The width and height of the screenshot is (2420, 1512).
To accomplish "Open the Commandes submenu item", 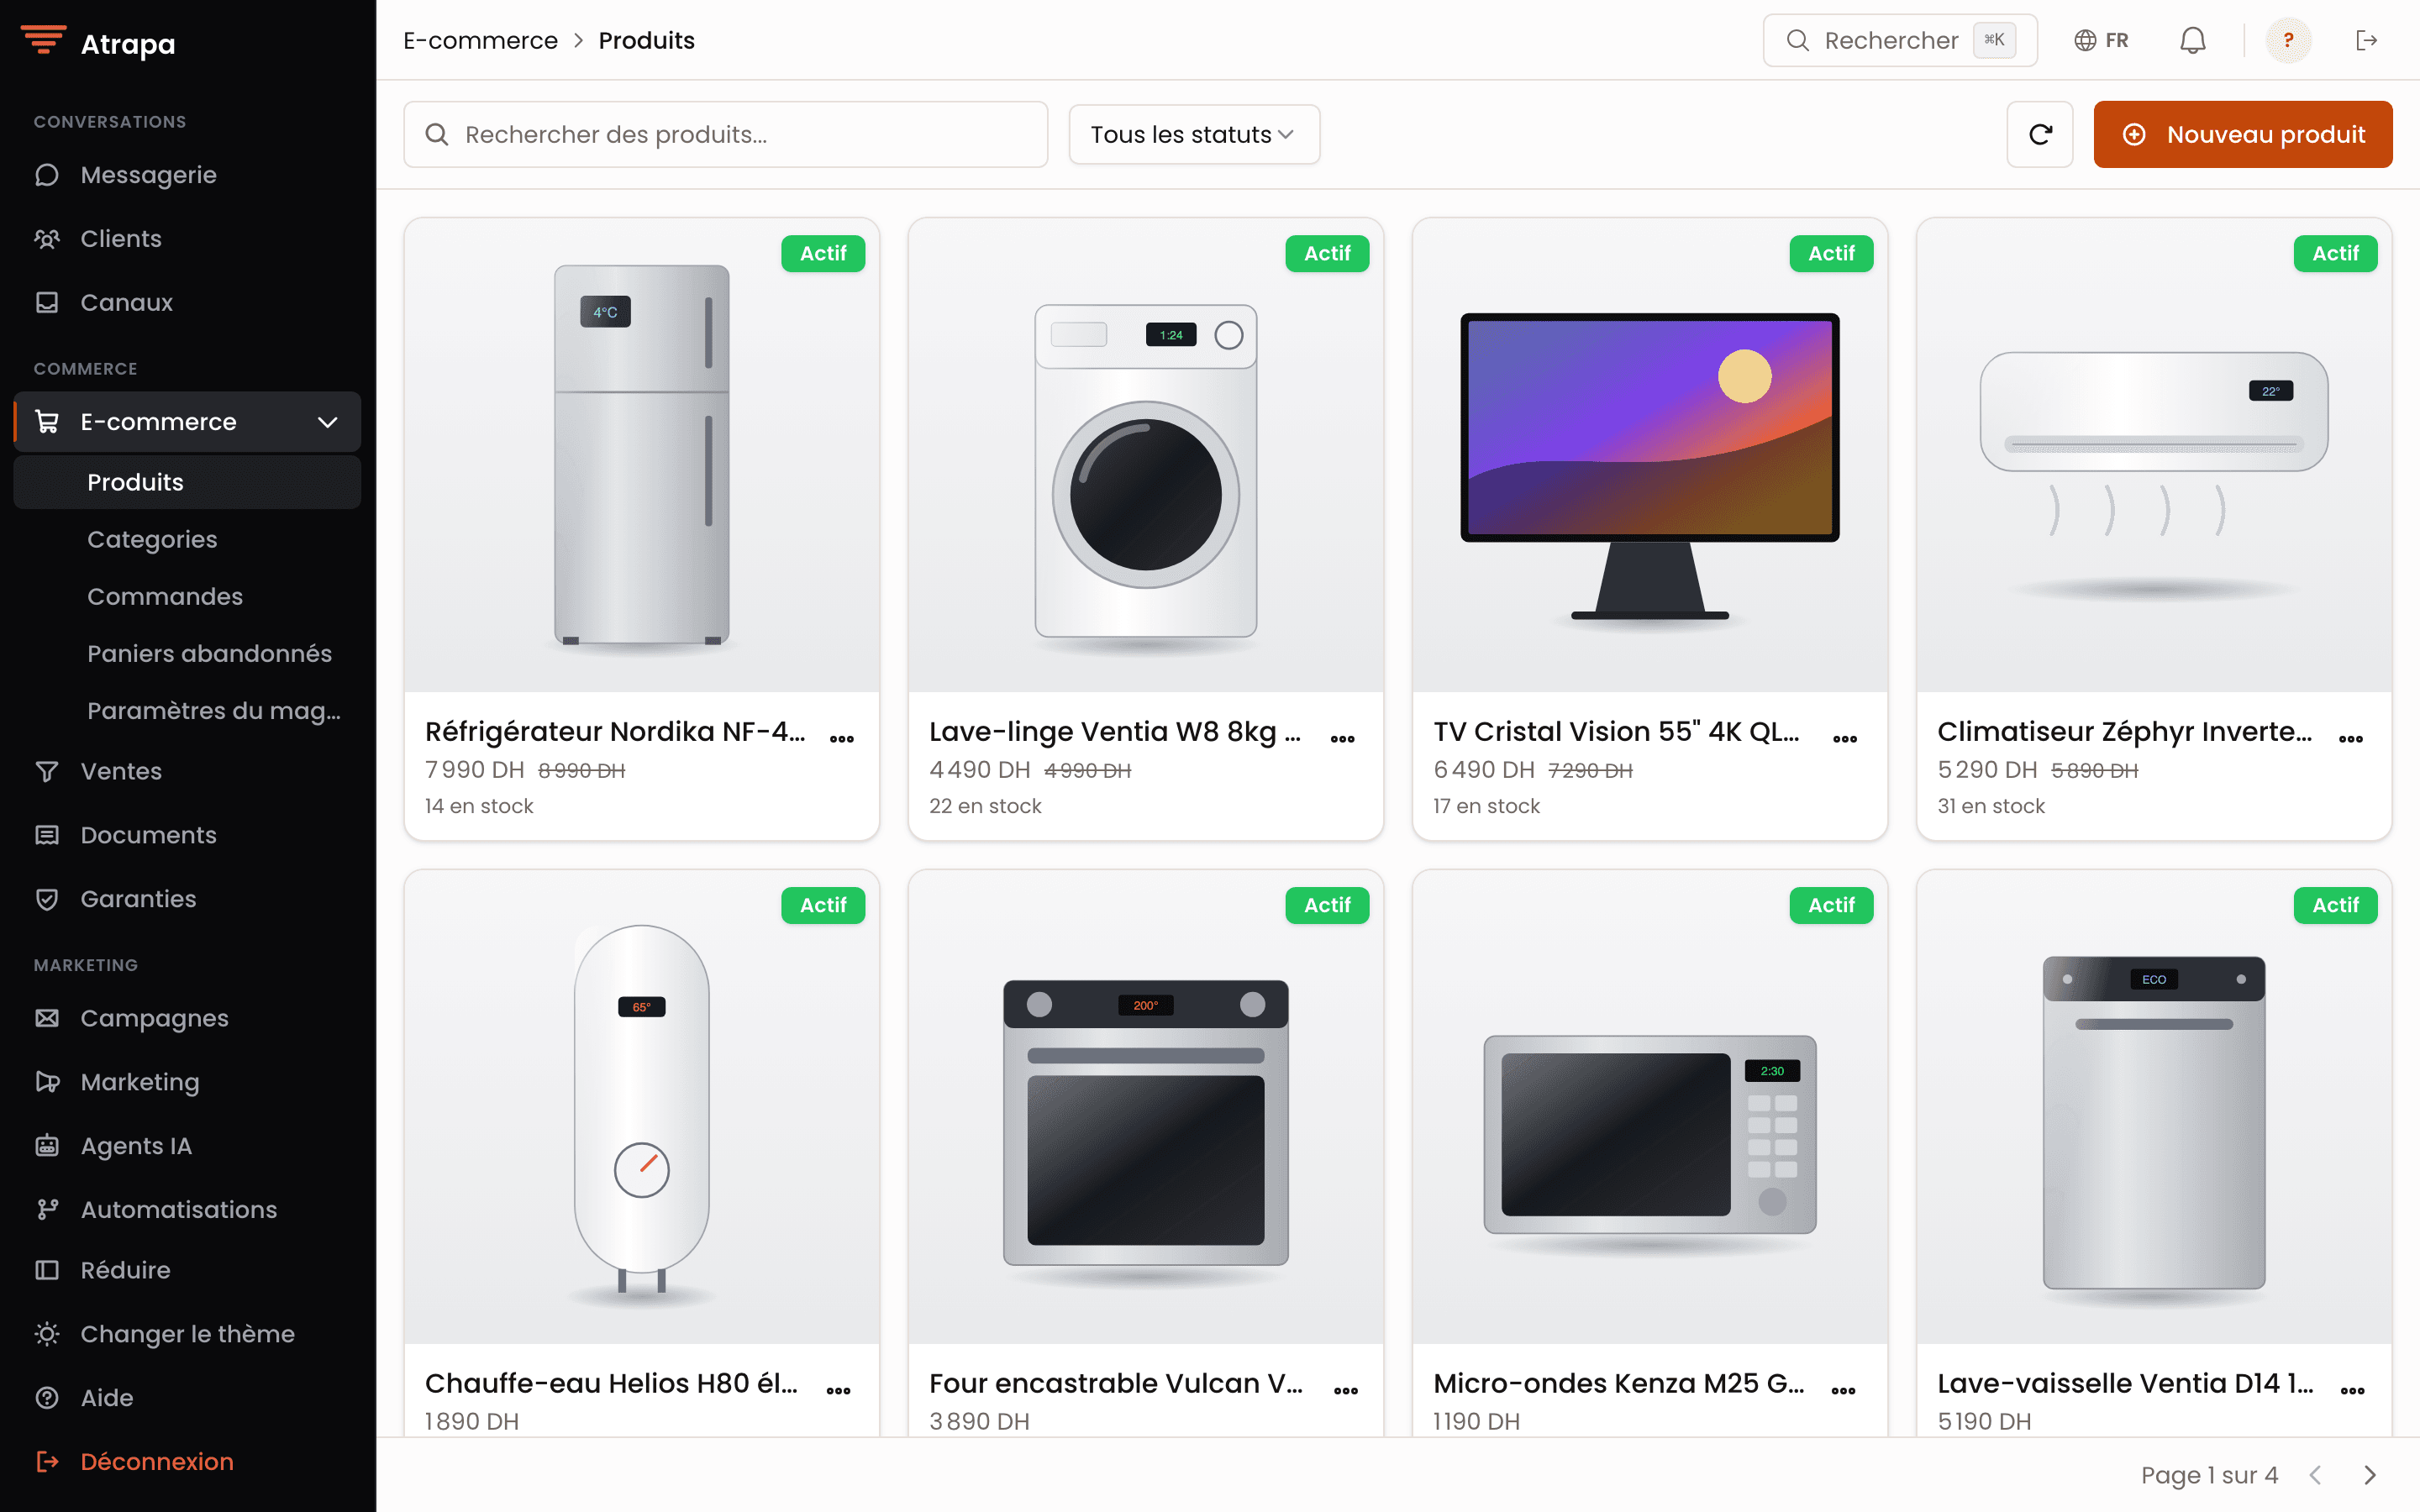I will (187, 596).
